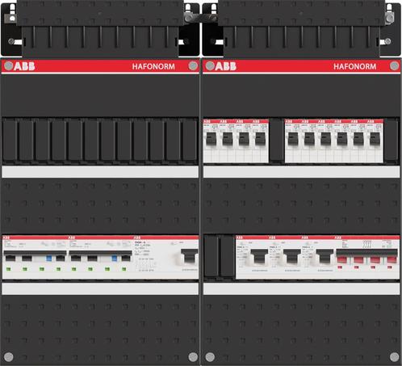Click bottom-left corner screw of right panel
The height and width of the screenshot is (366, 402).
[210, 357]
